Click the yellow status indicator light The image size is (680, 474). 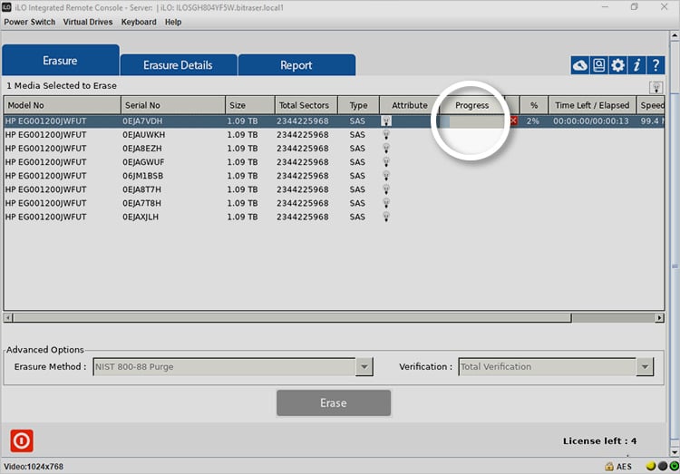tap(650, 466)
